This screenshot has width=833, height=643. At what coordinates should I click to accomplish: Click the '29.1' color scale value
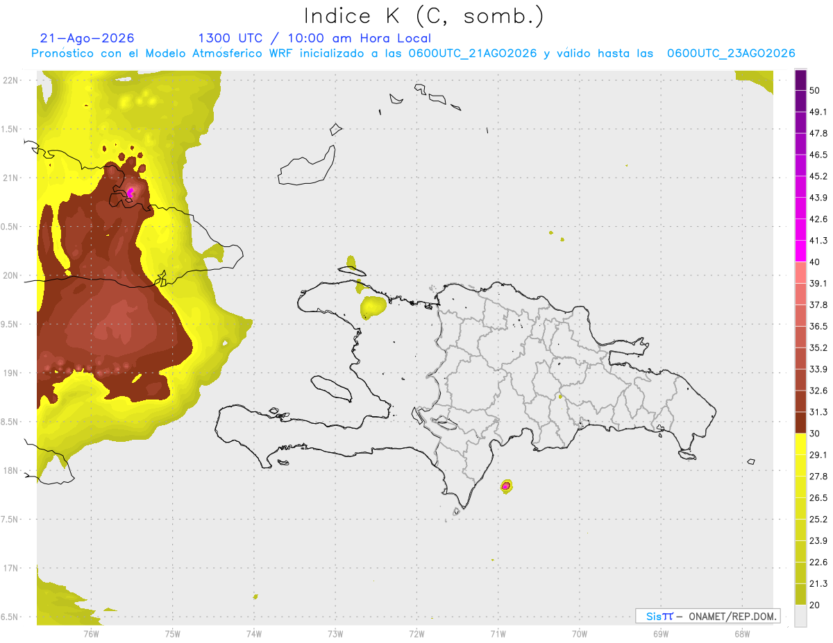819,455
